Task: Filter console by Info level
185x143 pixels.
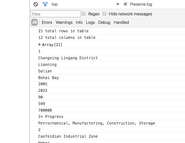Action: coord(79,22)
